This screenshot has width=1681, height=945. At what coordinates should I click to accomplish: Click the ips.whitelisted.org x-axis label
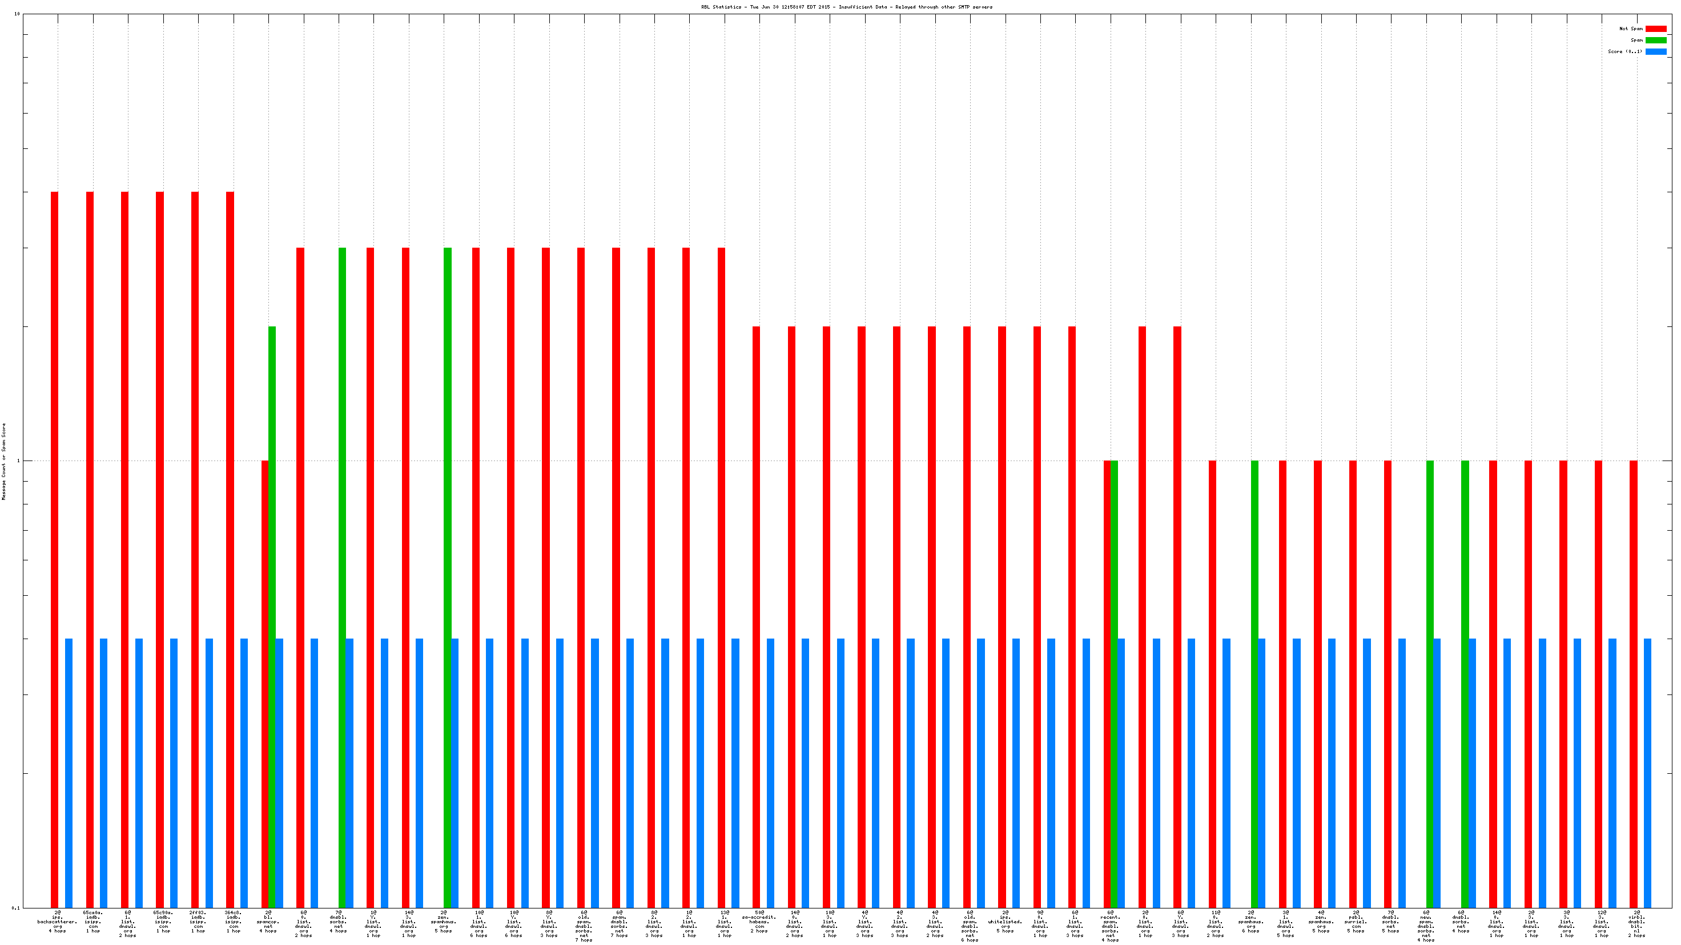pos(1005,922)
